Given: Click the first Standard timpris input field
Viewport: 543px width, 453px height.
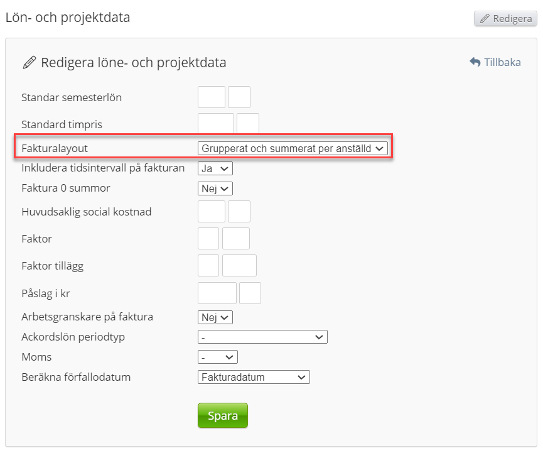Looking at the screenshot, I should [216, 124].
